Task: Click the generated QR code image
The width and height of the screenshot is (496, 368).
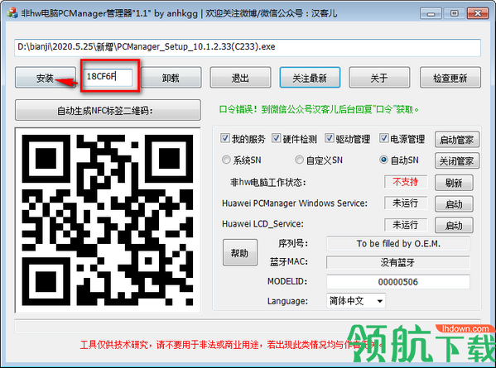Action: 108,220
